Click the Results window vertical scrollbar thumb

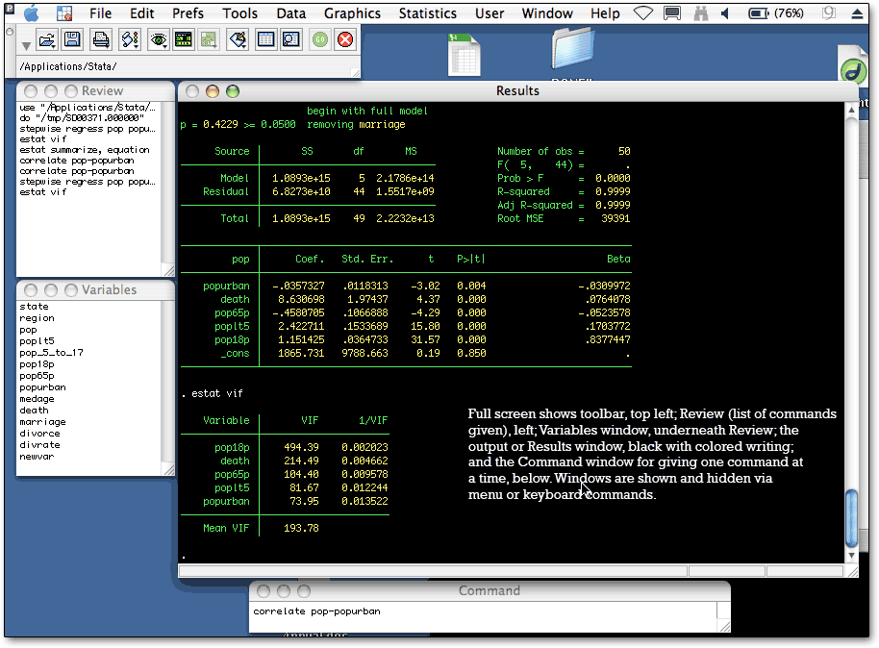pos(851,518)
